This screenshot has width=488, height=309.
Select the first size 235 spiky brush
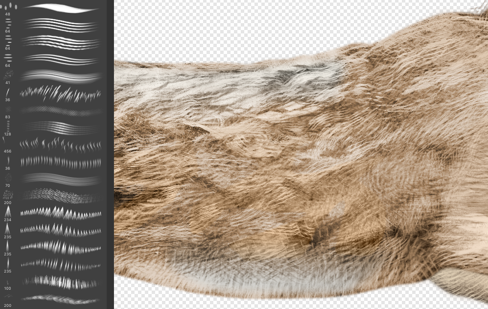coord(60,230)
